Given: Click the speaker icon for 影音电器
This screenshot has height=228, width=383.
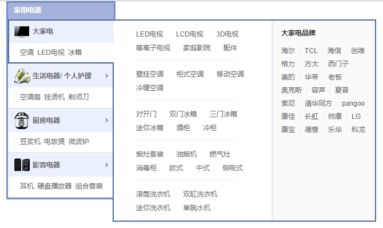Looking at the screenshot, I should click(22, 165).
